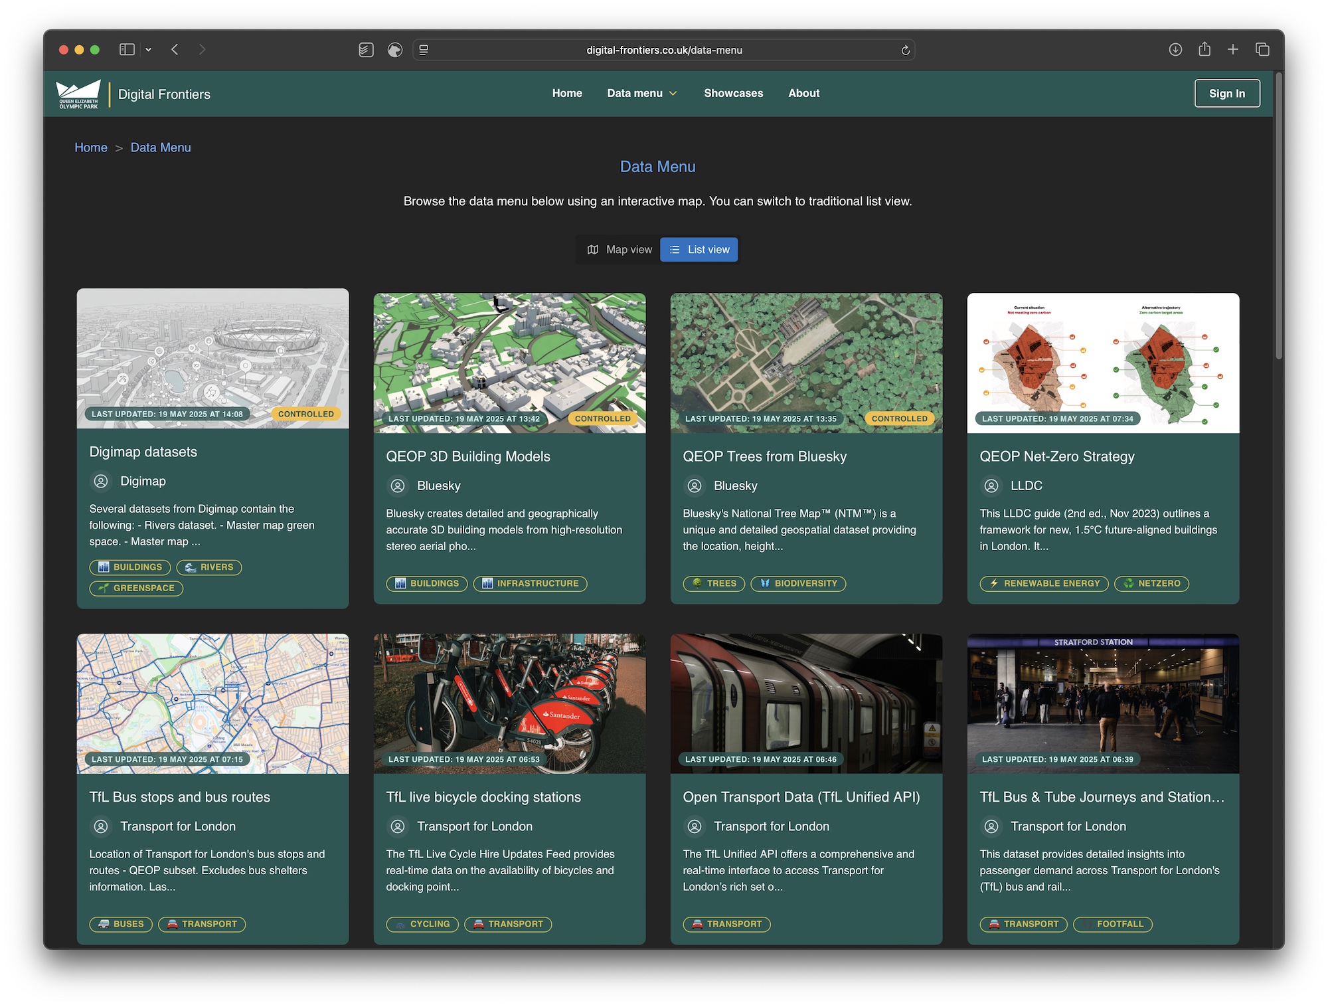Reload the page with the refresh icon
The width and height of the screenshot is (1328, 1007).
905,50
